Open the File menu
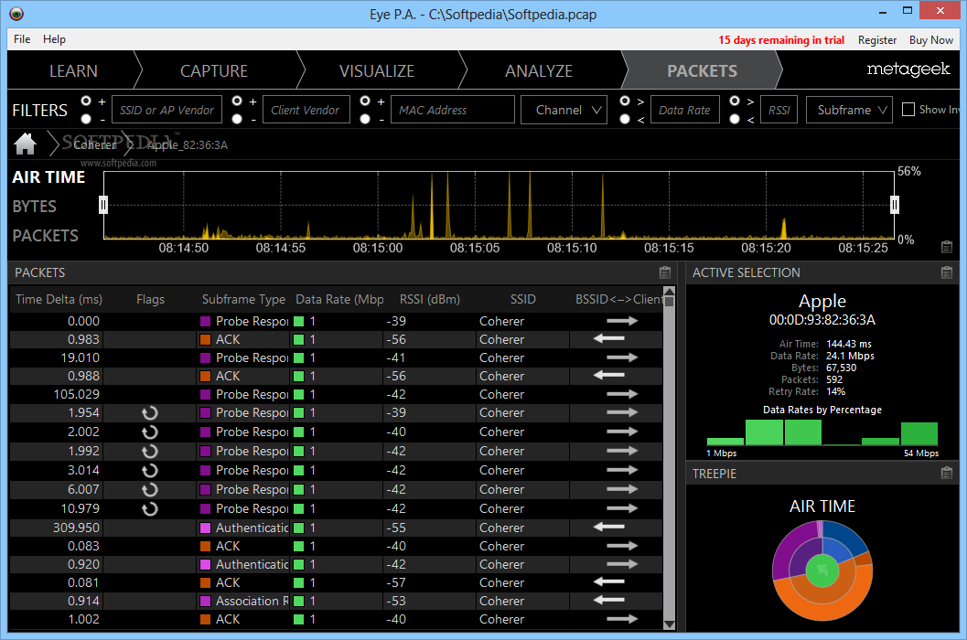Viewport: 967px width, 640px height. tap(22, 38)
